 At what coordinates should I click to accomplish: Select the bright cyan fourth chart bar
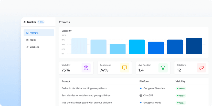pyautogui.click(x=137, y=47)
